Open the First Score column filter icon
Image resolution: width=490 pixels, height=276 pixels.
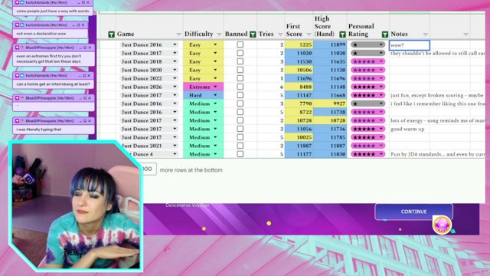click(x=309, y=34)
